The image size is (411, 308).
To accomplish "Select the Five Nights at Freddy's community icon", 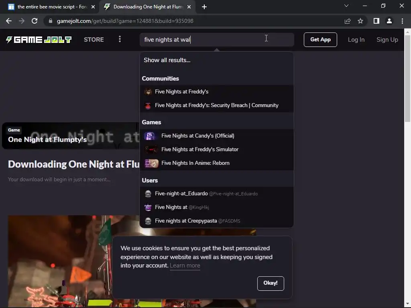I will coord(148,92).
